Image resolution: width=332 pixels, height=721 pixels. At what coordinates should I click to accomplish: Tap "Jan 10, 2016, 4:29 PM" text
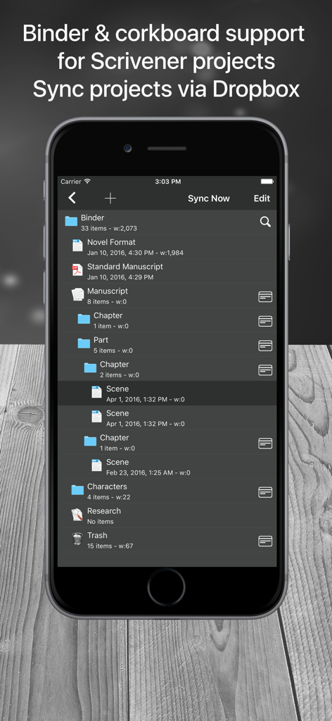[120, 277]
